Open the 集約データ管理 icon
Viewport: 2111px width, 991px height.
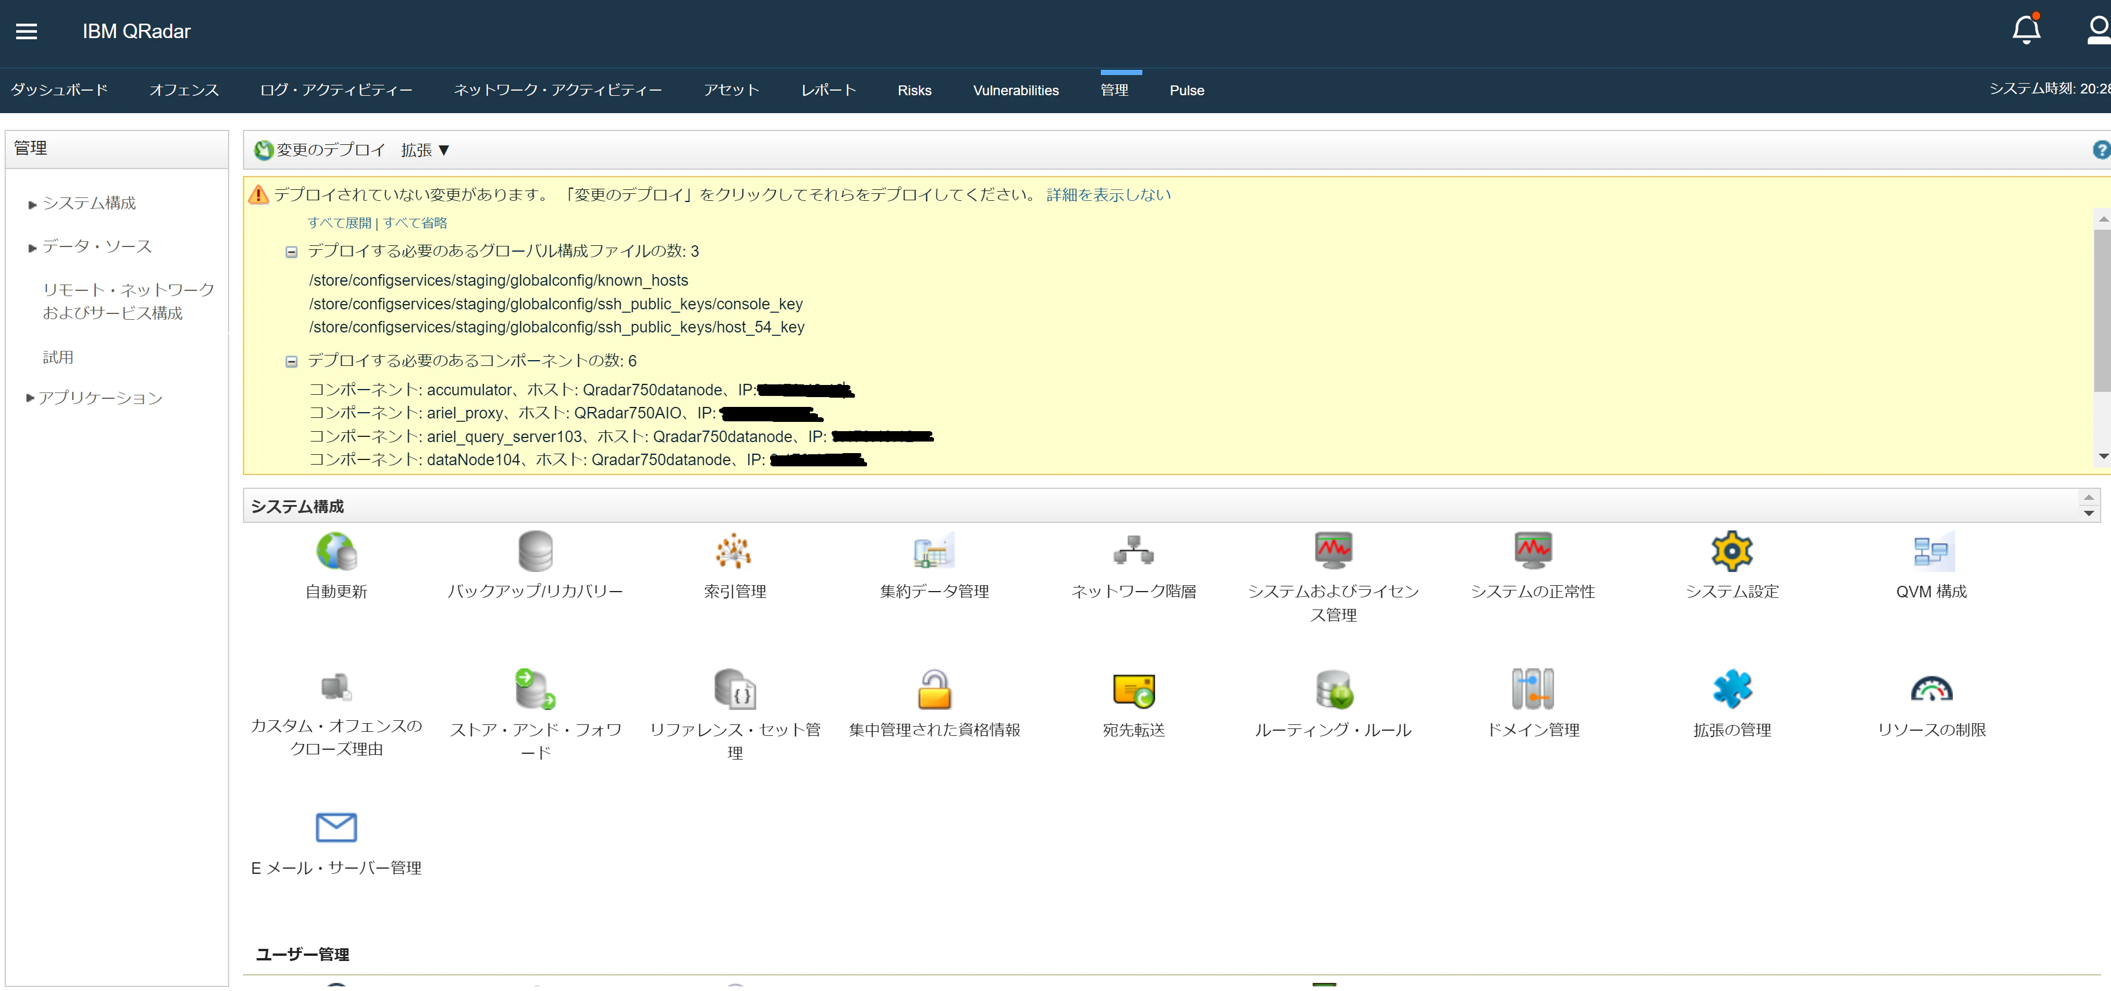point(934,551)
